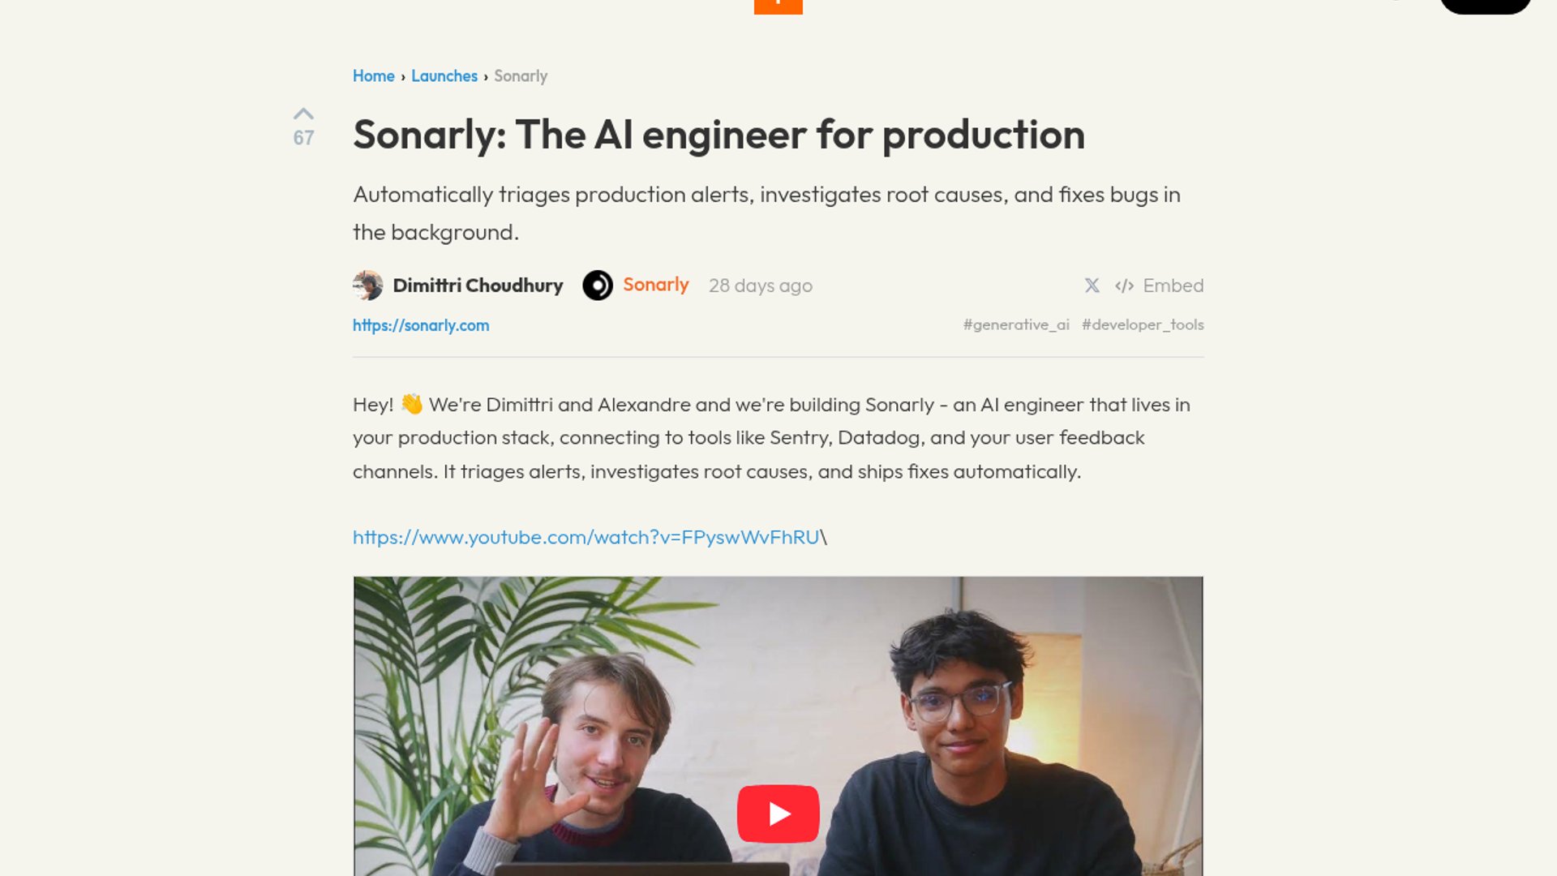Screen dimensions: 1557x876
Task: Open https://sonarly.com website link
Action: [x=421, y=325]
